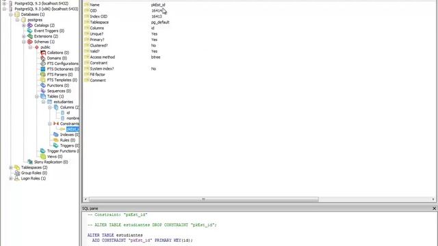Collapse the estudiantes table node
Image resolution: width=438 pixels, height=246 pixels.
(43, 102)
